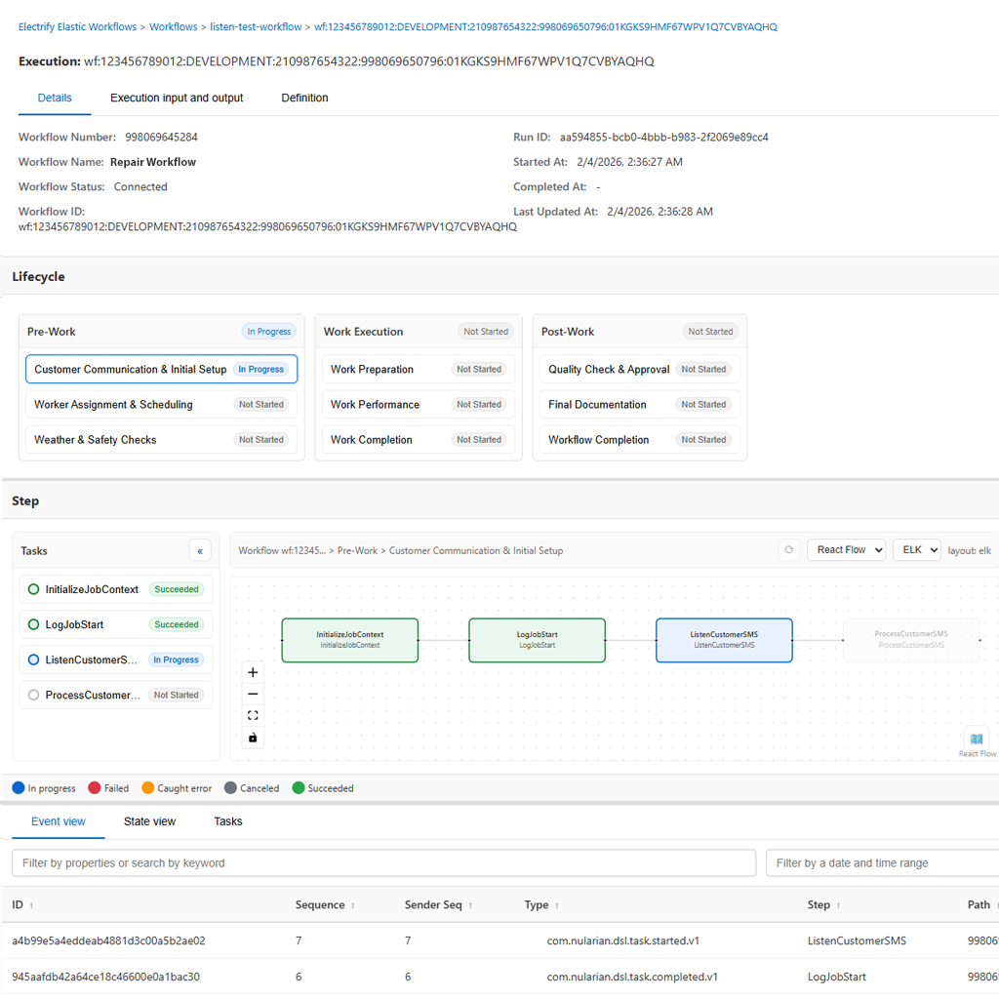Open the React Flow attribution logo
999x999 pixels.
(x=975, y=739)
